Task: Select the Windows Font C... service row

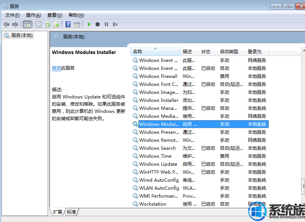Action: pyautogui.click(x=200, y=84)
